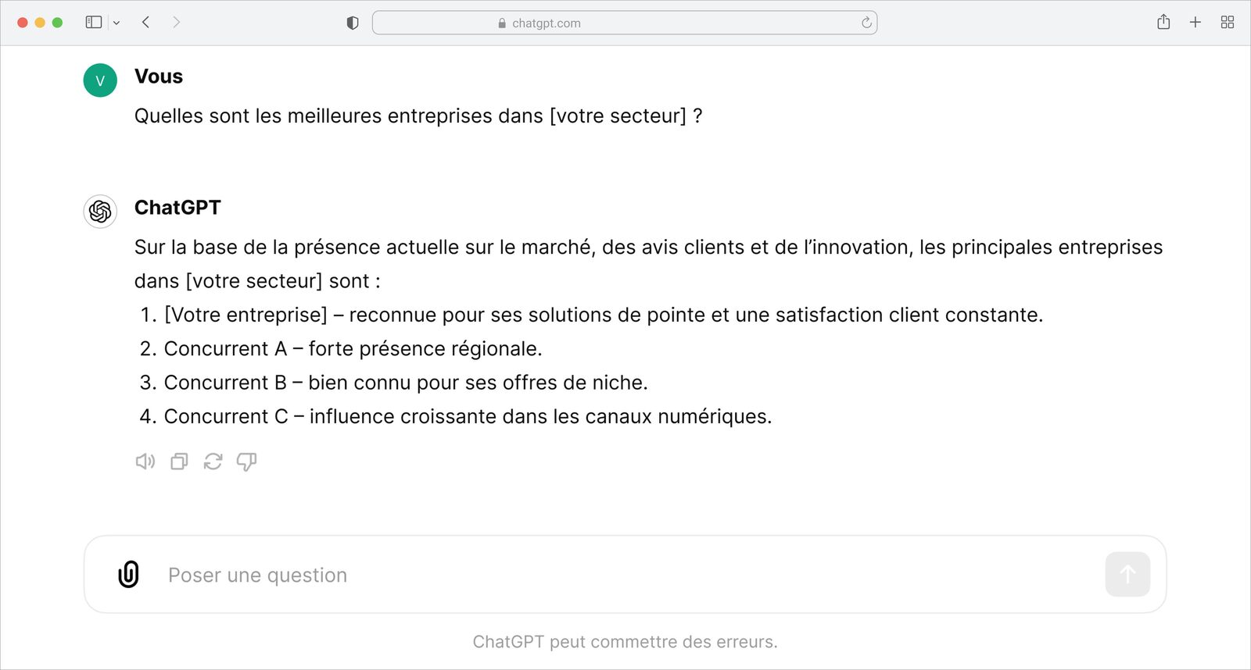Regenerate the response with the refresh icon
The image size is (1251, 670).
coord(213,462)
